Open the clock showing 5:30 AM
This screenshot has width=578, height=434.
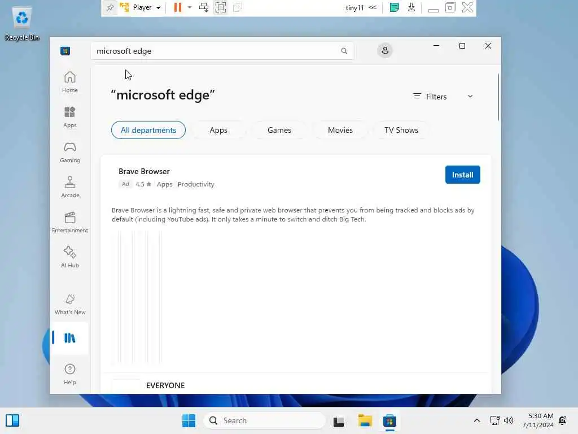tap(538, 420)
